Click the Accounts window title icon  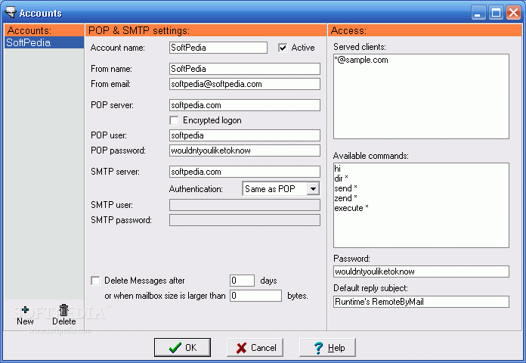coord(11,12)
